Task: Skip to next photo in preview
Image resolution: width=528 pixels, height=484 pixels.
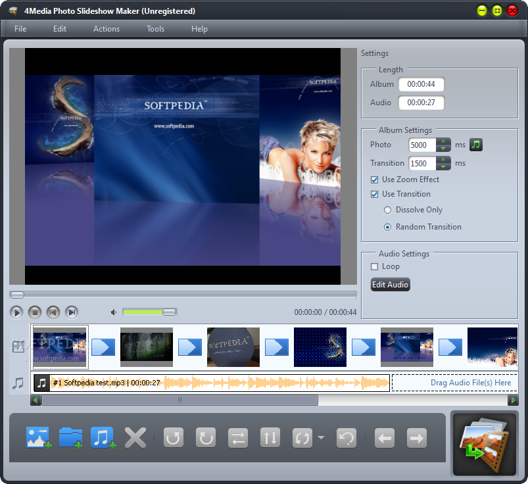Action: (x=72, y=312)
